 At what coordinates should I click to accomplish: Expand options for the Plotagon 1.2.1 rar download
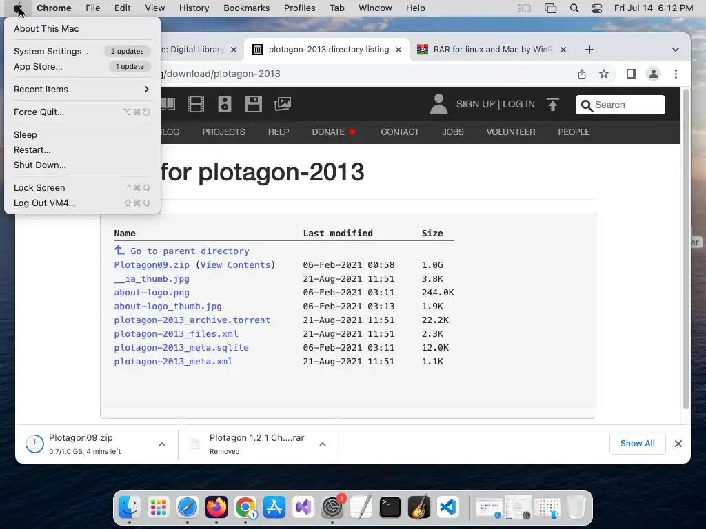(x=323, y=444)
